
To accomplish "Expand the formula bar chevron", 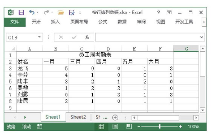I will click(202, 37).
